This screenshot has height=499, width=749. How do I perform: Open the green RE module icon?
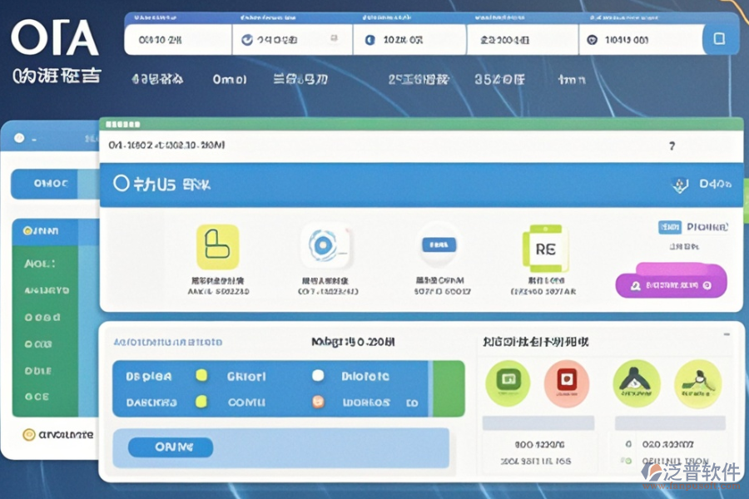point(544,249)
